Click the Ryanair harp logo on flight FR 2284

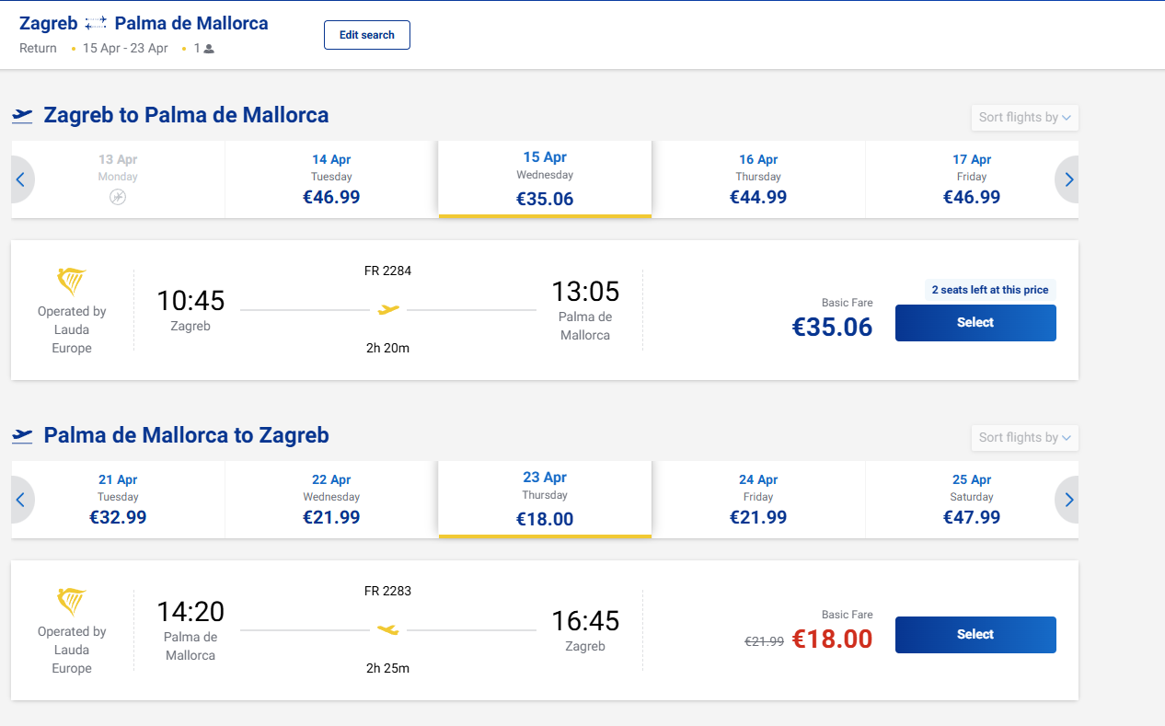pyautogui.click(x=72, y=282)
